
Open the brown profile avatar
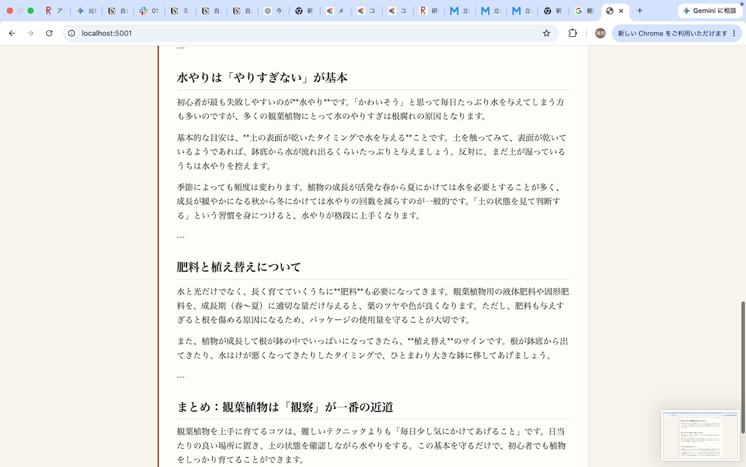point(600,33)
